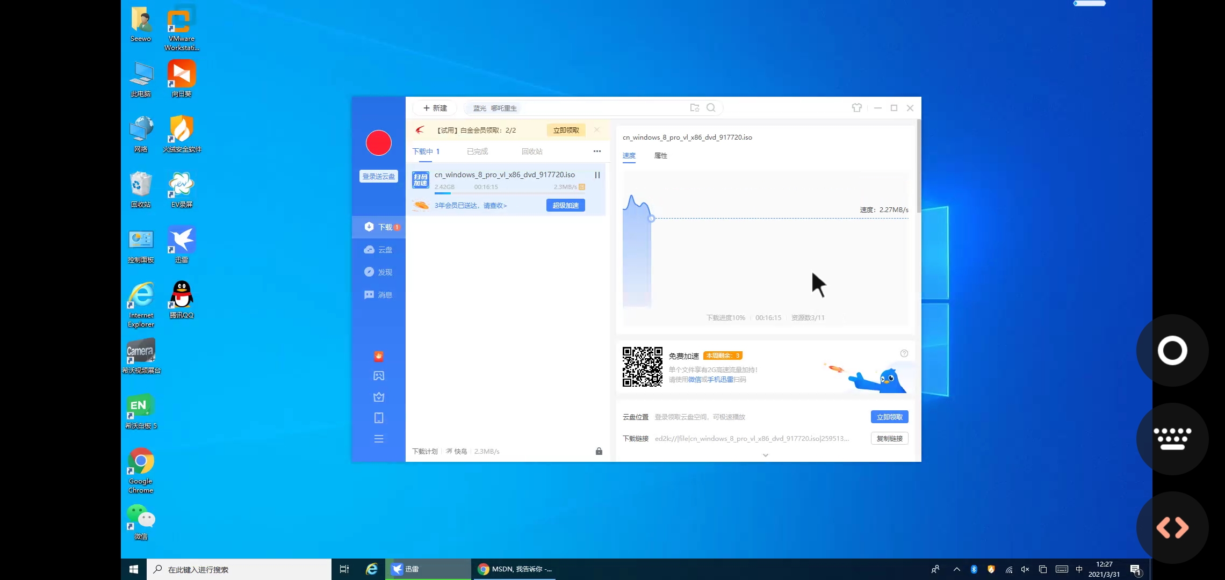Click the help question mark icon
Viewport: 1225px width, 580px height.
(x=904, y=353)
